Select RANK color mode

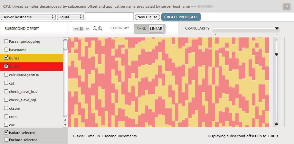tap(141, 29)
